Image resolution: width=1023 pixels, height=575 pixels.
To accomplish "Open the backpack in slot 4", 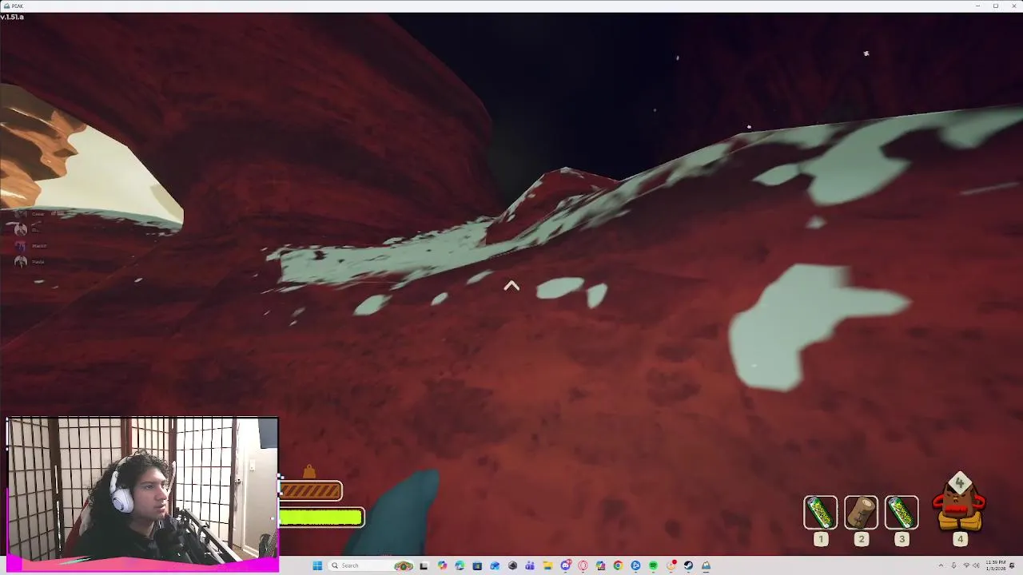I will tap(960, 503).
